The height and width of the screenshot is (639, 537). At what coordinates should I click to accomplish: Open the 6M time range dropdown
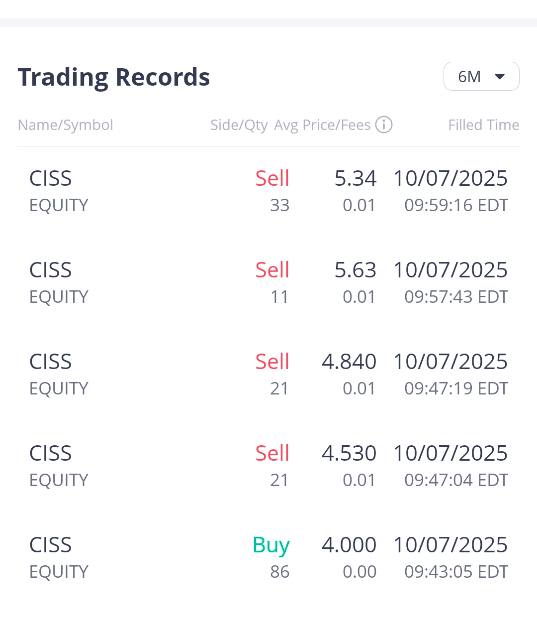pyautogui.click(x=481, y=76)
